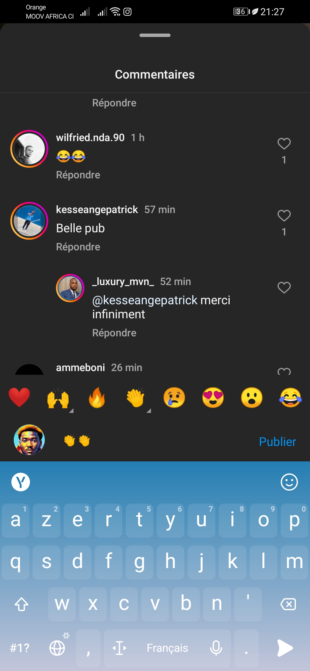This screenshot has height=671, width=310.
Task: Like wilfried.nda.90's comment
Action: pos(284,144)
